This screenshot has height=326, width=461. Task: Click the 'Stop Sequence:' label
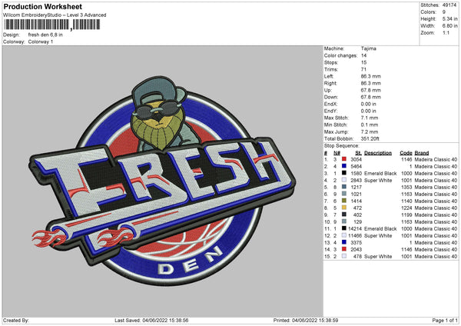point(342,146)
